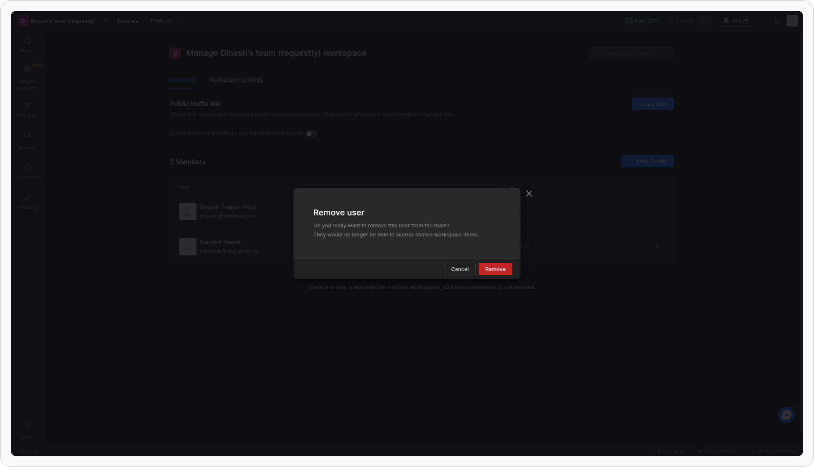
Task: Click the Invite icon at sidebar bottom
Action: click(x=27, y=425)
